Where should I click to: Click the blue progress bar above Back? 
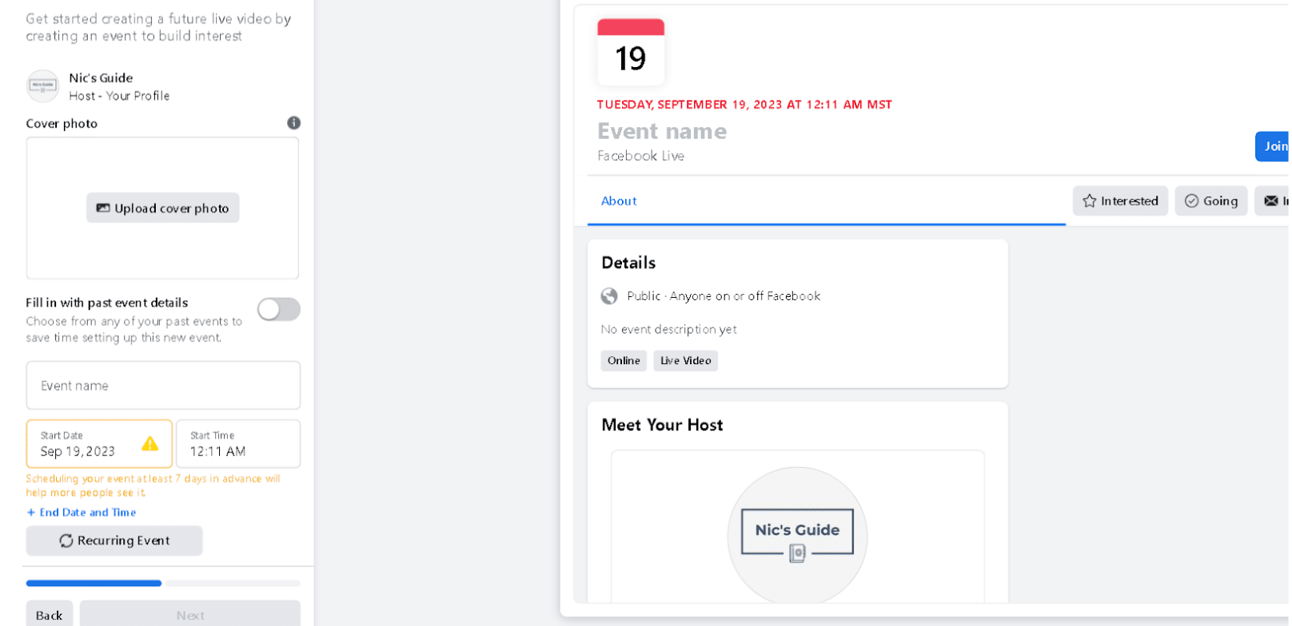click(93, 583)
